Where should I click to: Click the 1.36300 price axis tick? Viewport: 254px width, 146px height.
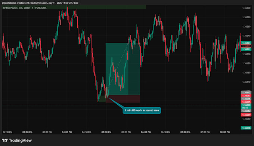(x=246, y=8)
